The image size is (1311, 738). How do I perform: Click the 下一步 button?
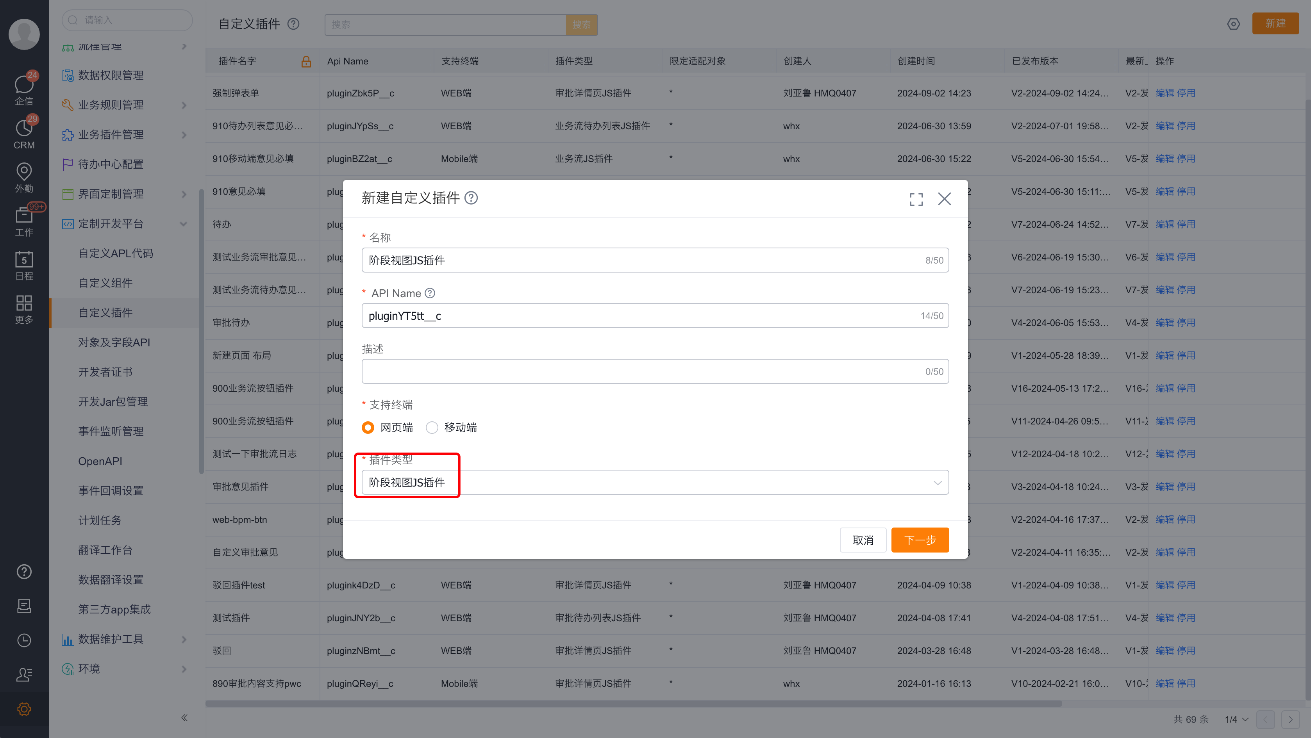tap(920, 540)
